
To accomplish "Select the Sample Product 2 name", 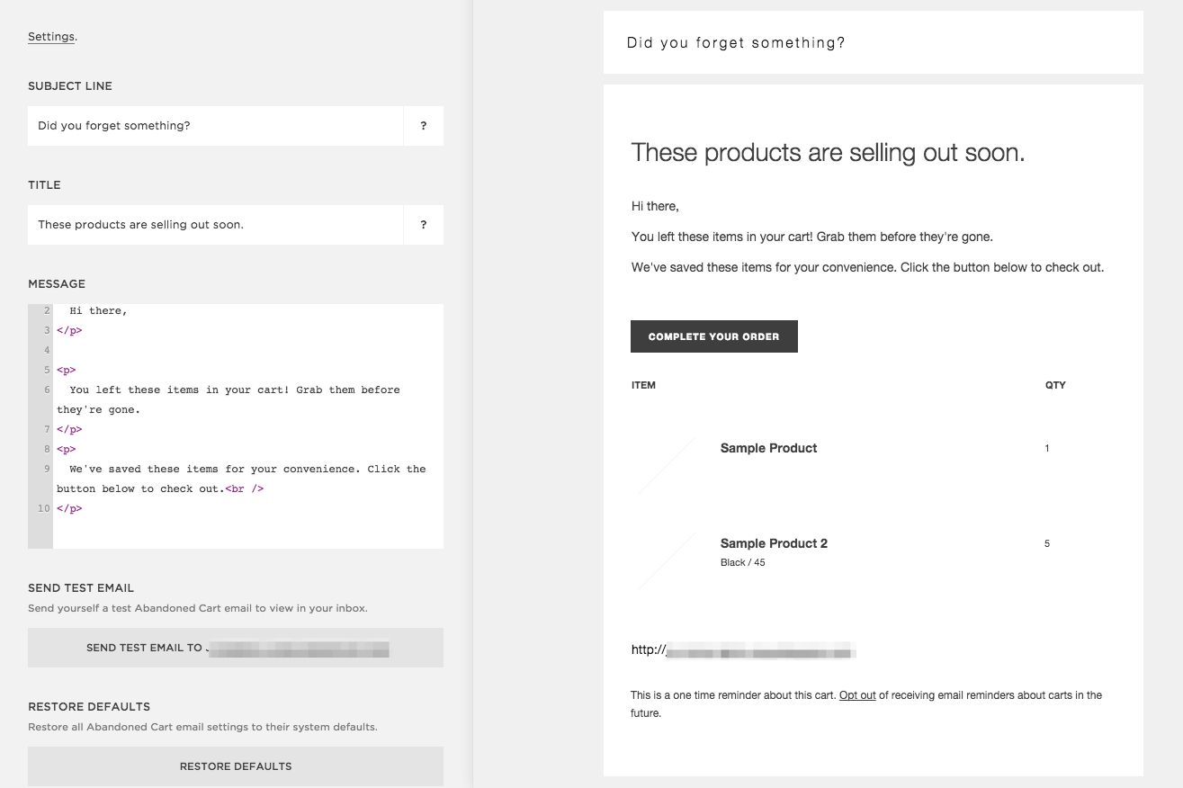I will (x=774, y=543).
